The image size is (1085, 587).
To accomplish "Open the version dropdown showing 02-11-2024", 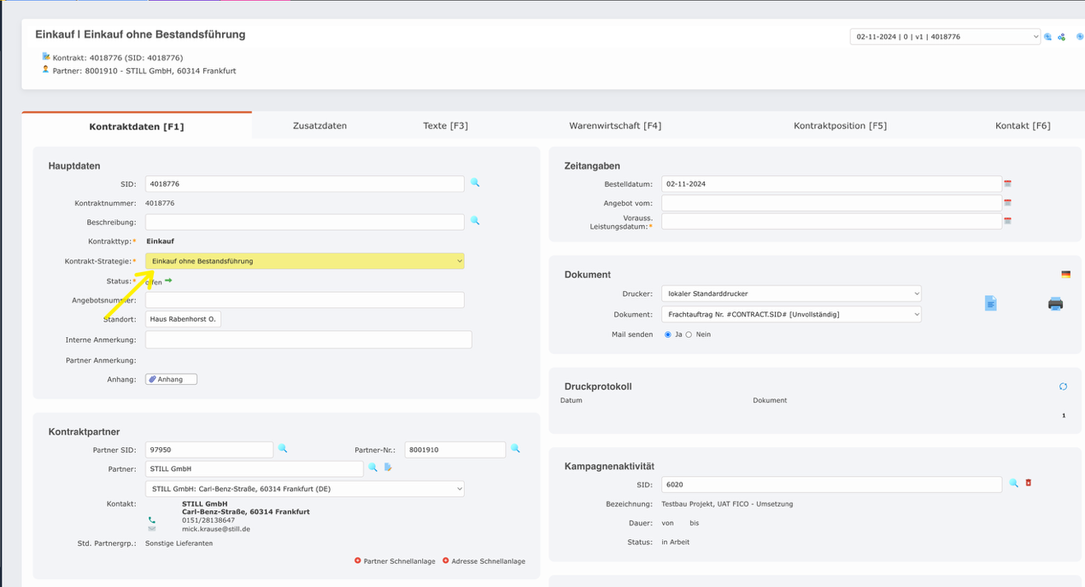I will 943,36.
